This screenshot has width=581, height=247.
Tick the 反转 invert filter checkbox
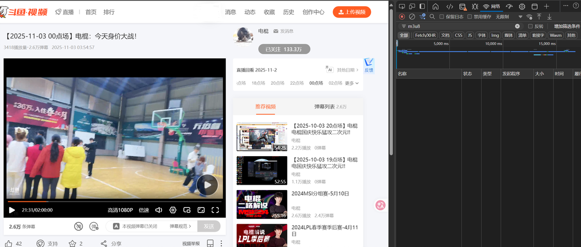[530, 26]
